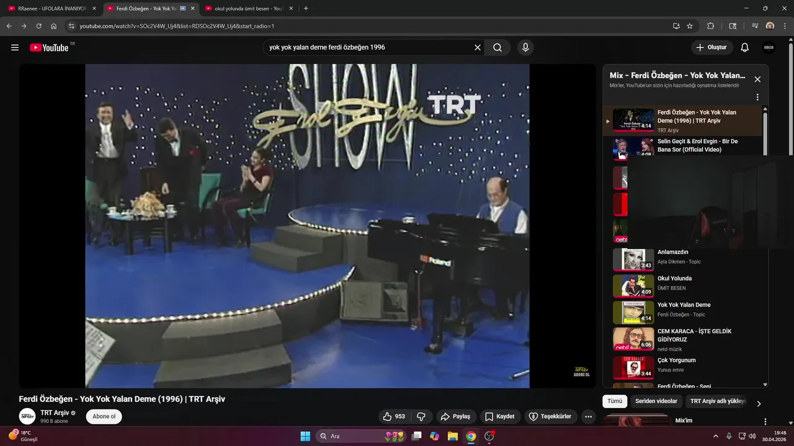Show hidden tray icons chevron
This screenshot has width=794, height=446.
(x=715, y=436)
